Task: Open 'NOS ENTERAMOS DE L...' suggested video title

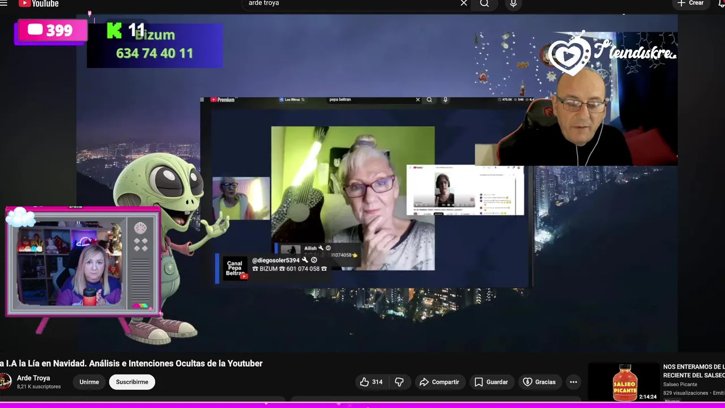Action: 694,371
